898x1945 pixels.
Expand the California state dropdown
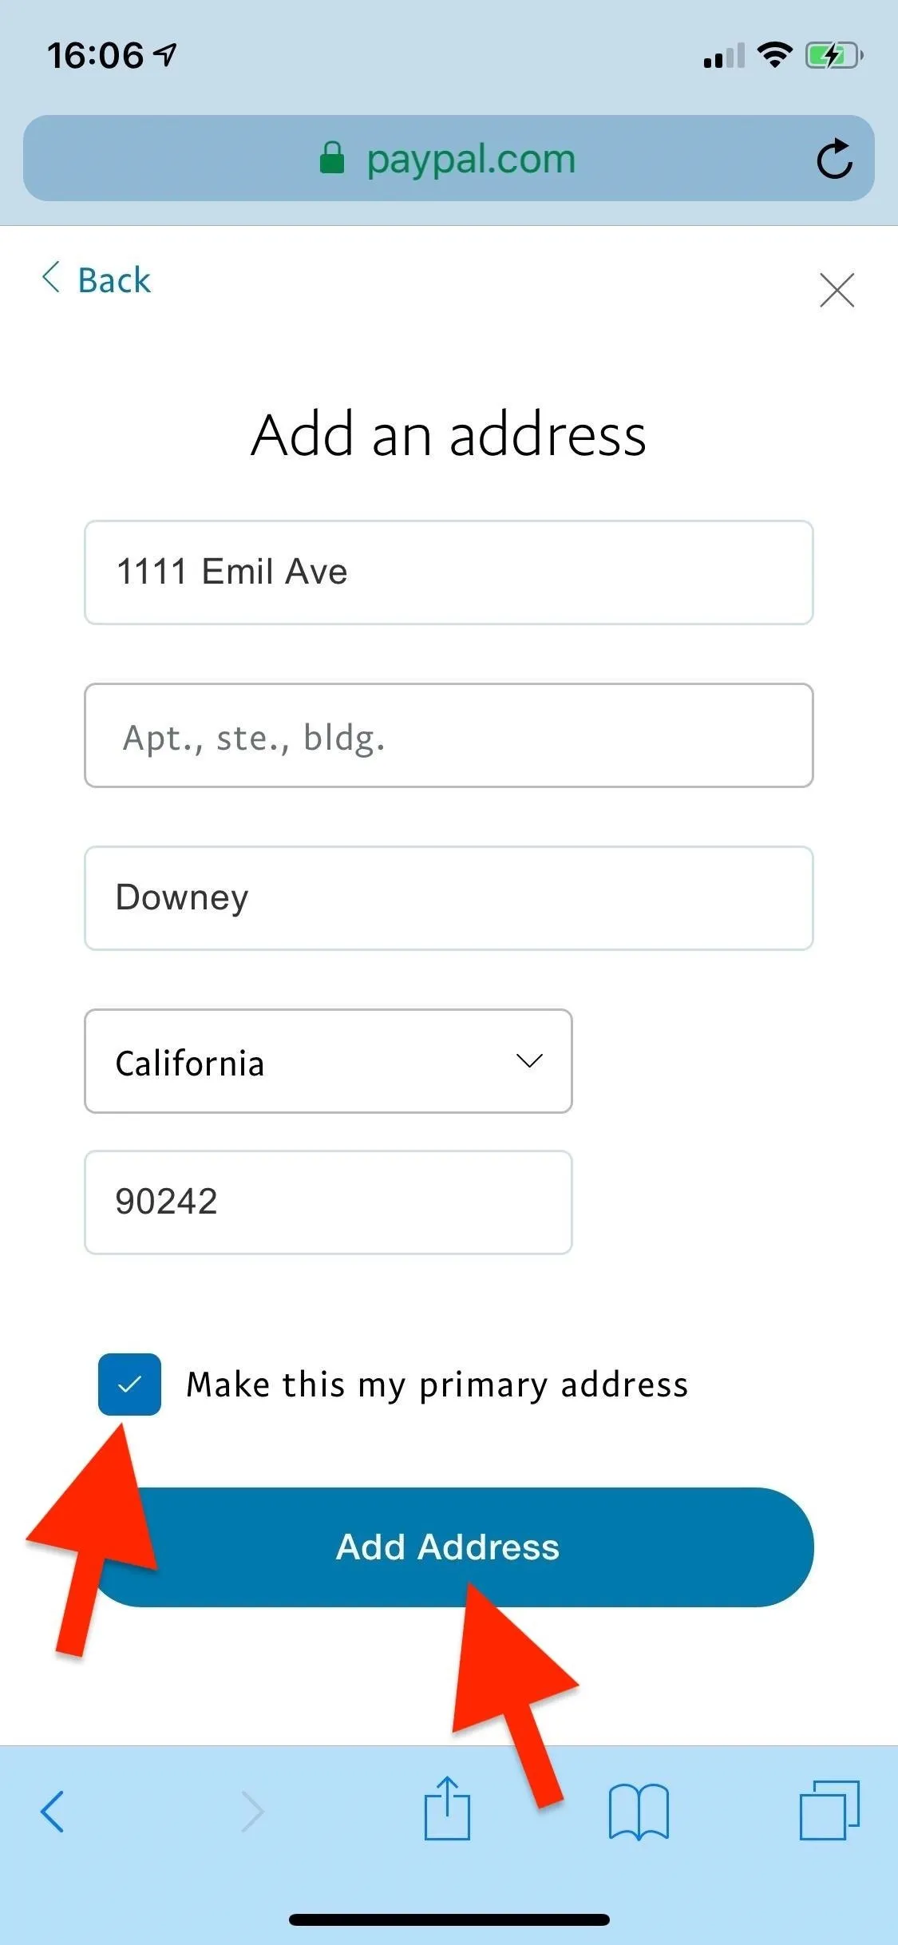(328, 1061)
